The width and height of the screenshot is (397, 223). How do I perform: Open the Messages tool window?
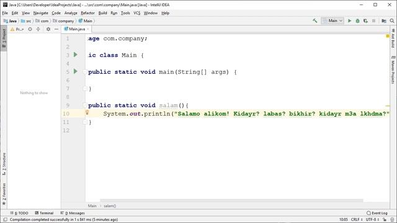[73, 213]
